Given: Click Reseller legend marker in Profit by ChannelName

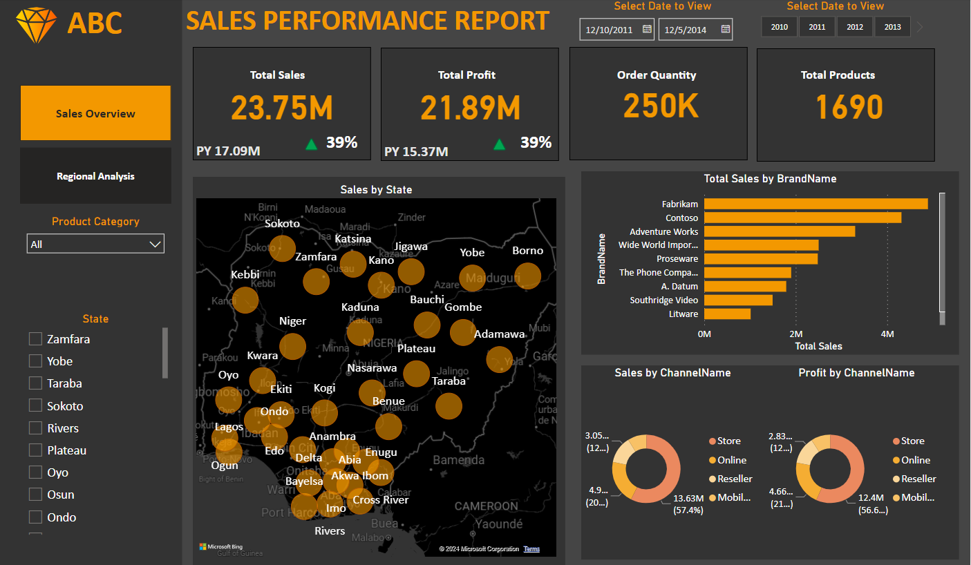Looking at the screenshot, I should 896,479.
